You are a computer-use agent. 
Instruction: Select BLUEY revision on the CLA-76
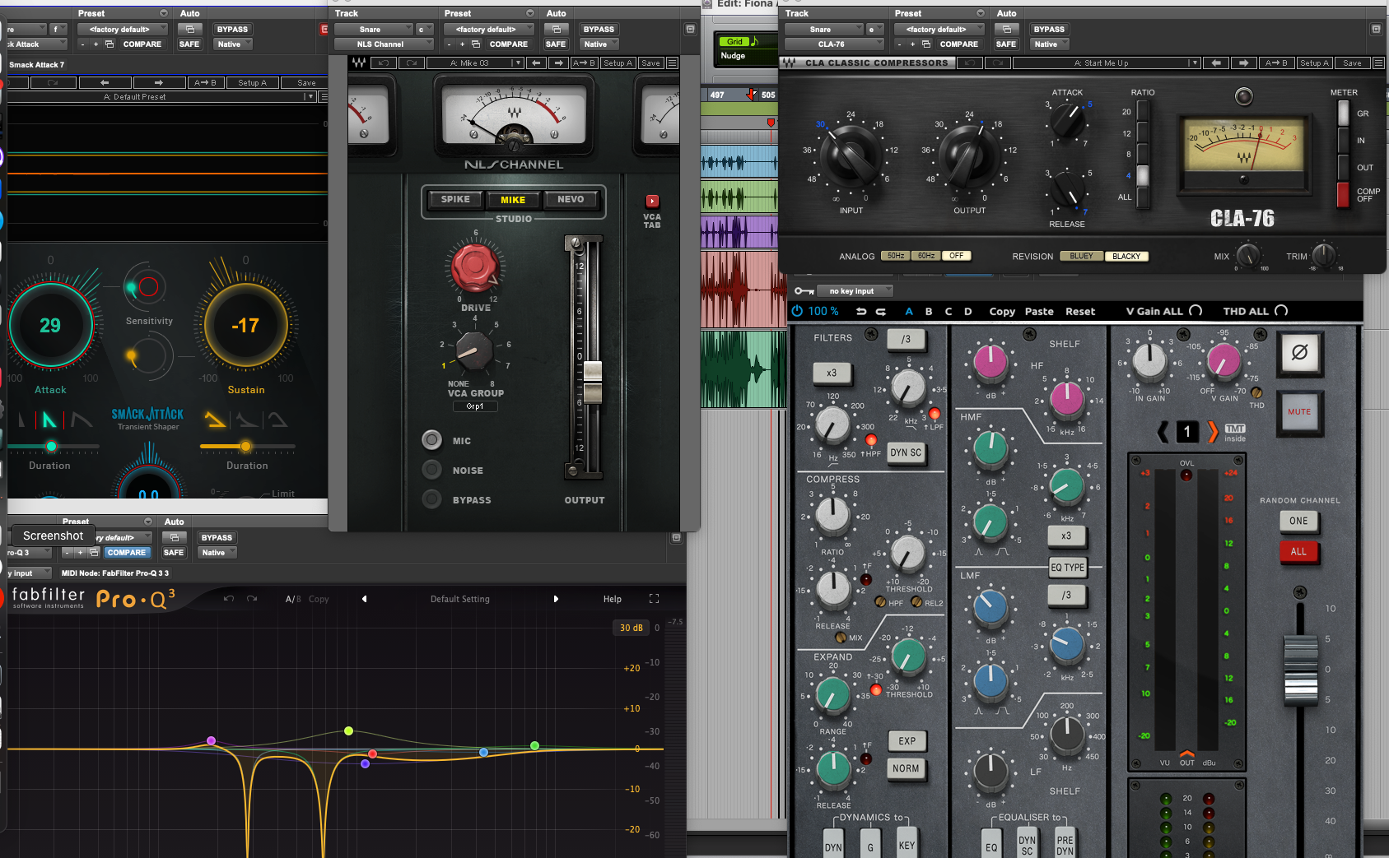(x=1081, y=256)
